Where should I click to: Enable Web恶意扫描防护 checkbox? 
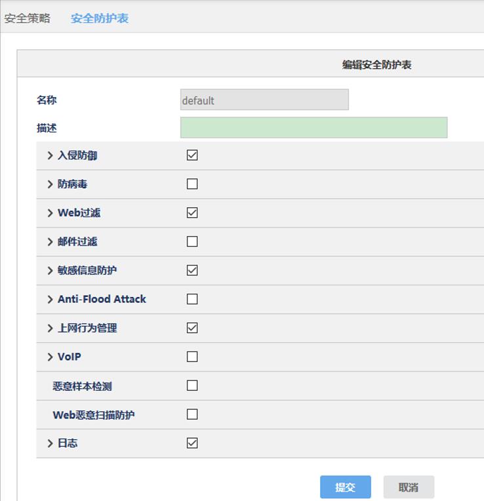pos(192,414)
